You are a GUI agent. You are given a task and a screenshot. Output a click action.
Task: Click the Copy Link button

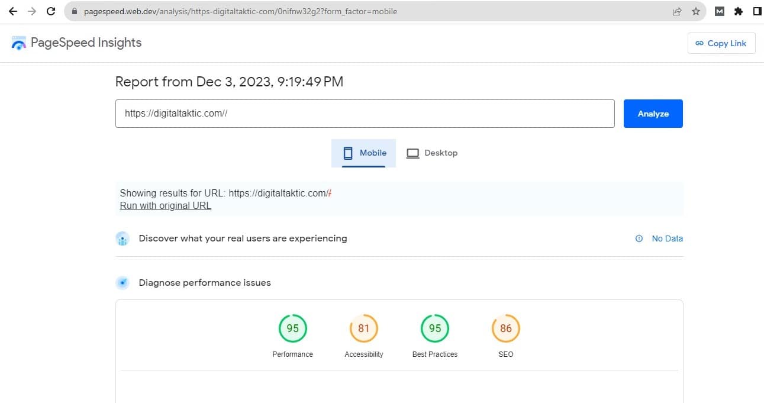tap(721, 43)
